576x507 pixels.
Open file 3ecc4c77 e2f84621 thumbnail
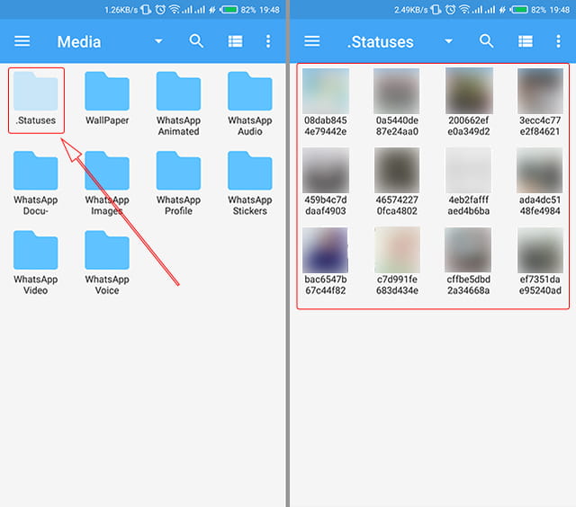pyautogui.click(x=540, y=91)
